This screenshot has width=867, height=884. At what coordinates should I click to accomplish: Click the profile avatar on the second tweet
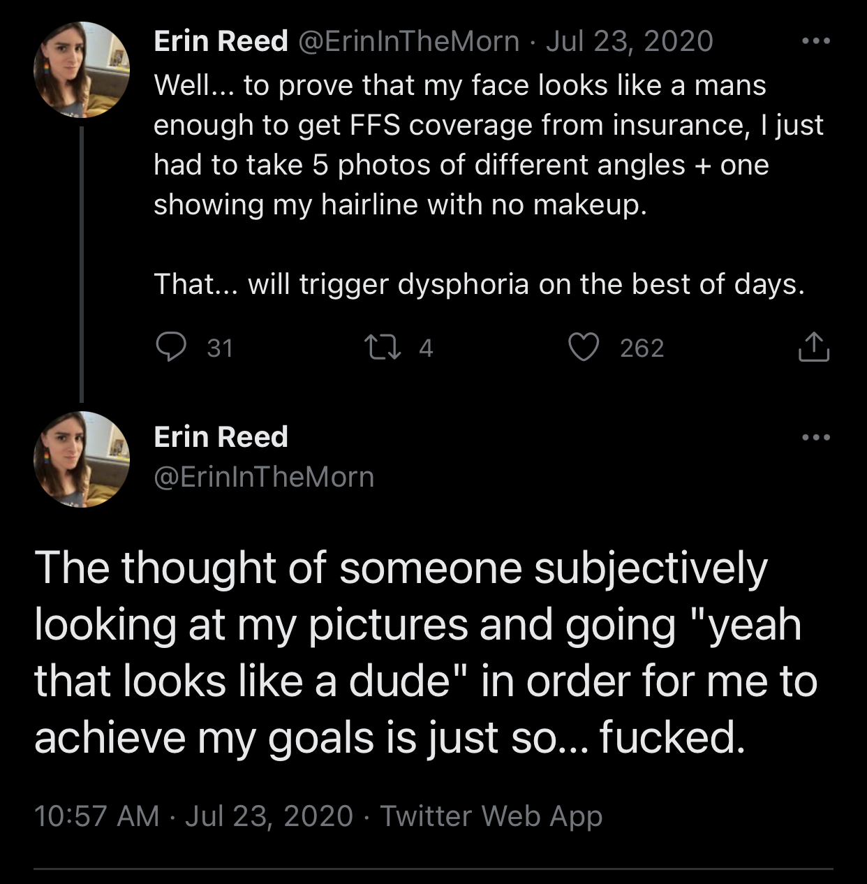pyautogui.click(x=82, y=459)
